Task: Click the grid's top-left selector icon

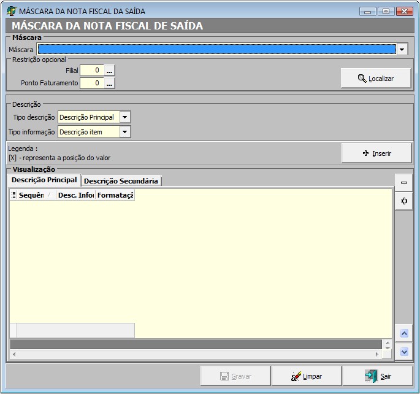Action: pyautogui.click(x=13, y=195)
